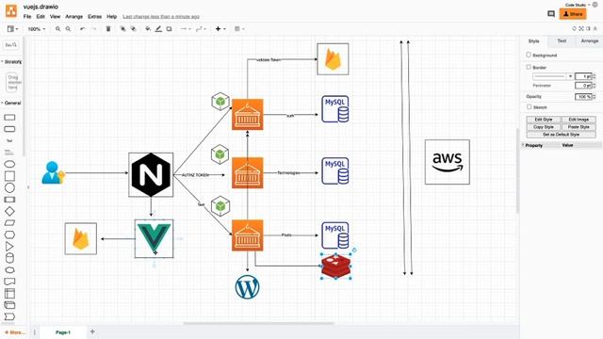
Task: Click the redo arrow icon
Action: [x=94, y=29]
